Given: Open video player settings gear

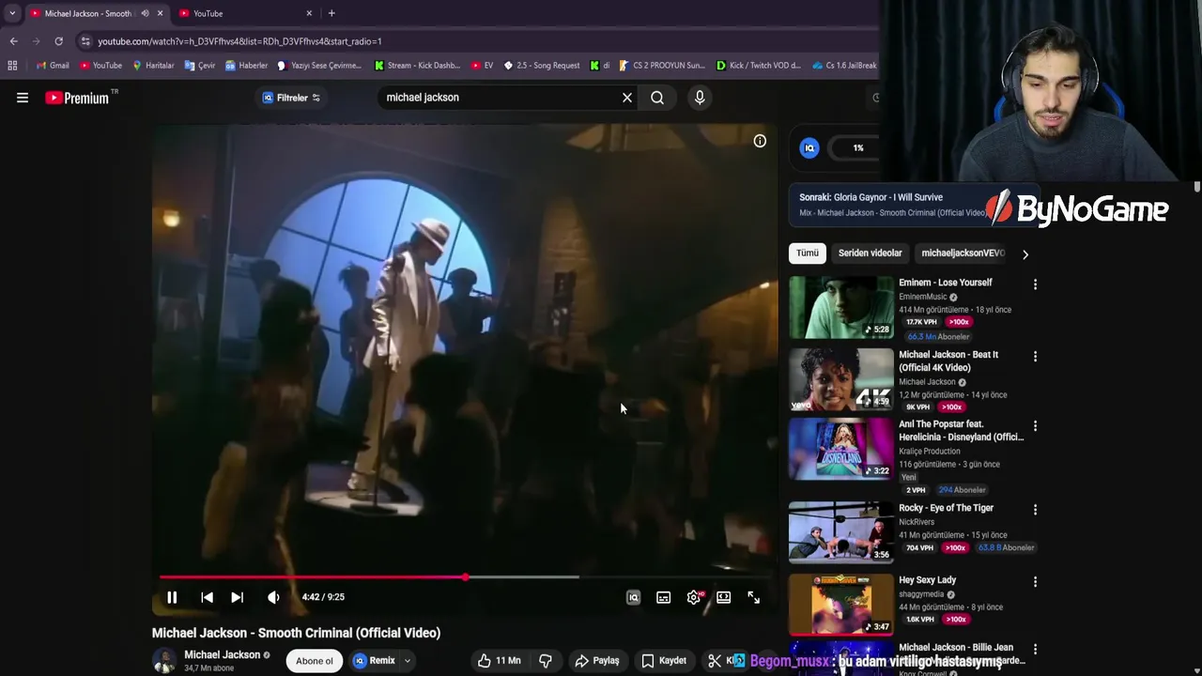Looking at the screenshot, I should coord(693,597).
